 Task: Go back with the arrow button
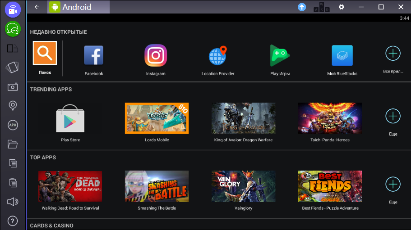pos(37,7)
